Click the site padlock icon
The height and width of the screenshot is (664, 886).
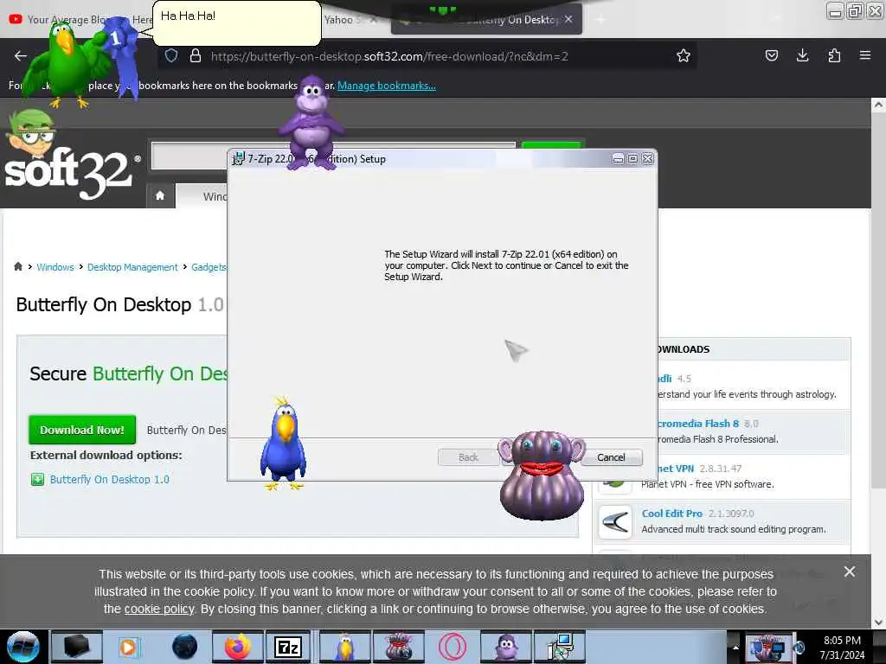point(196,56)
